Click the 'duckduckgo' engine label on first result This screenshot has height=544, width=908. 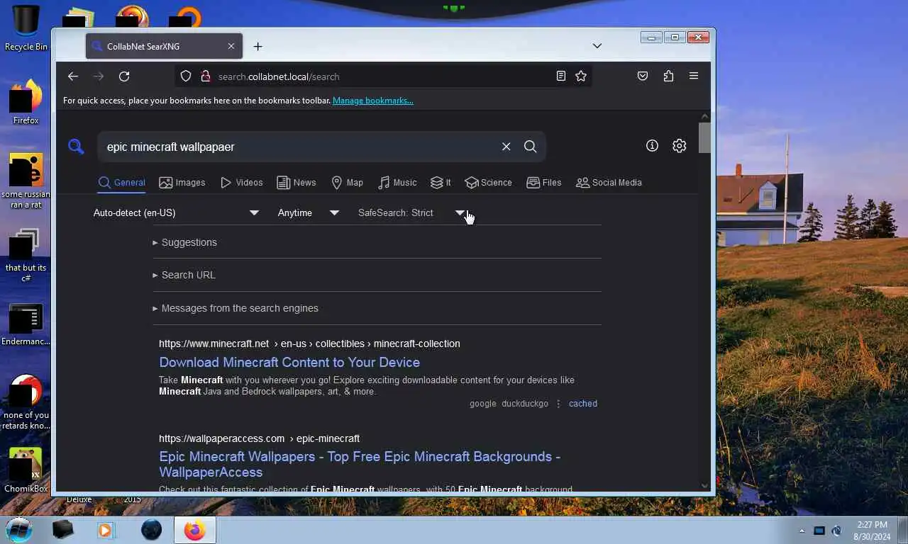pyautogui.click(x=525, y=404)
